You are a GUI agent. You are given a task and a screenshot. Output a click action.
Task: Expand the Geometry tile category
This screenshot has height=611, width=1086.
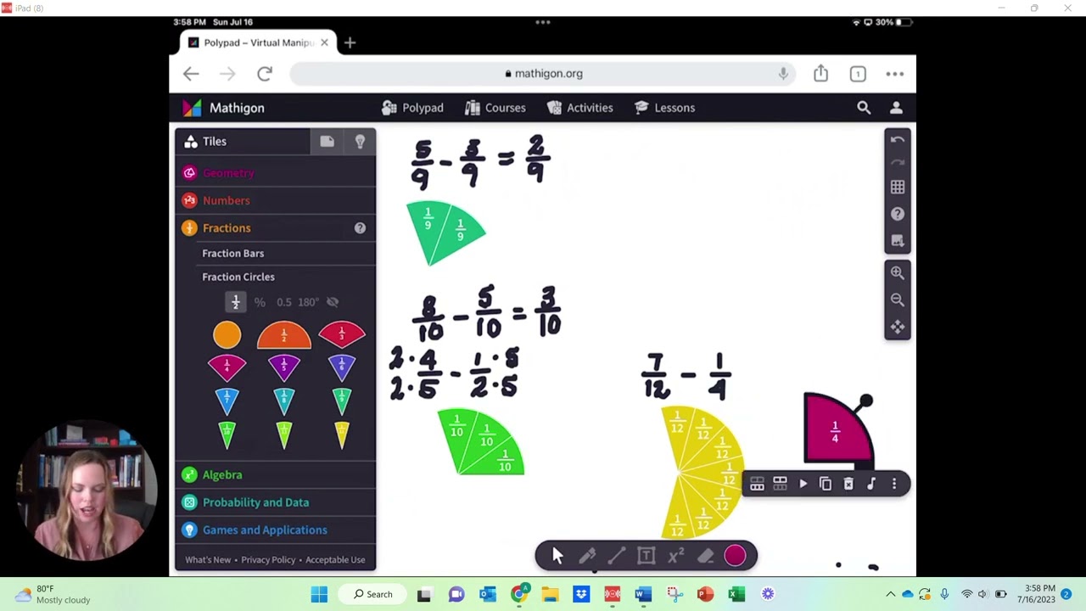click(x=275, y=173)
